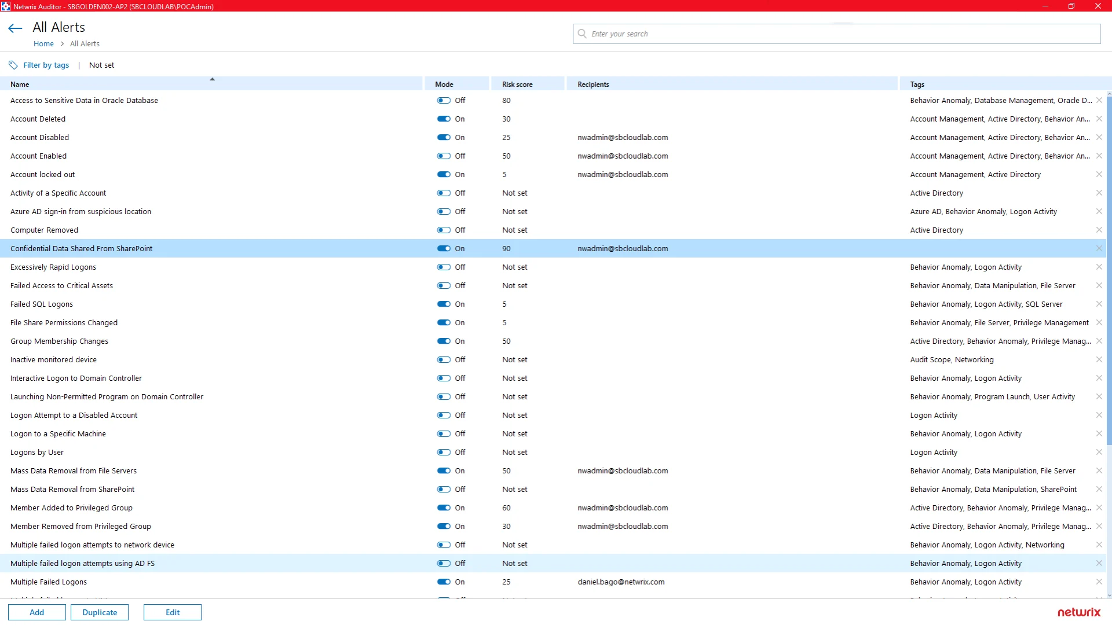Click the search input field

[x=837, y=34]
